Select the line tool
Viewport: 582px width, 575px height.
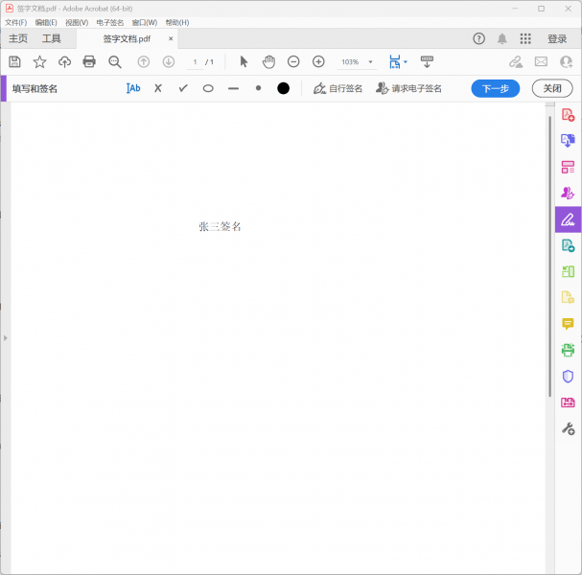(x=233, y=88)
